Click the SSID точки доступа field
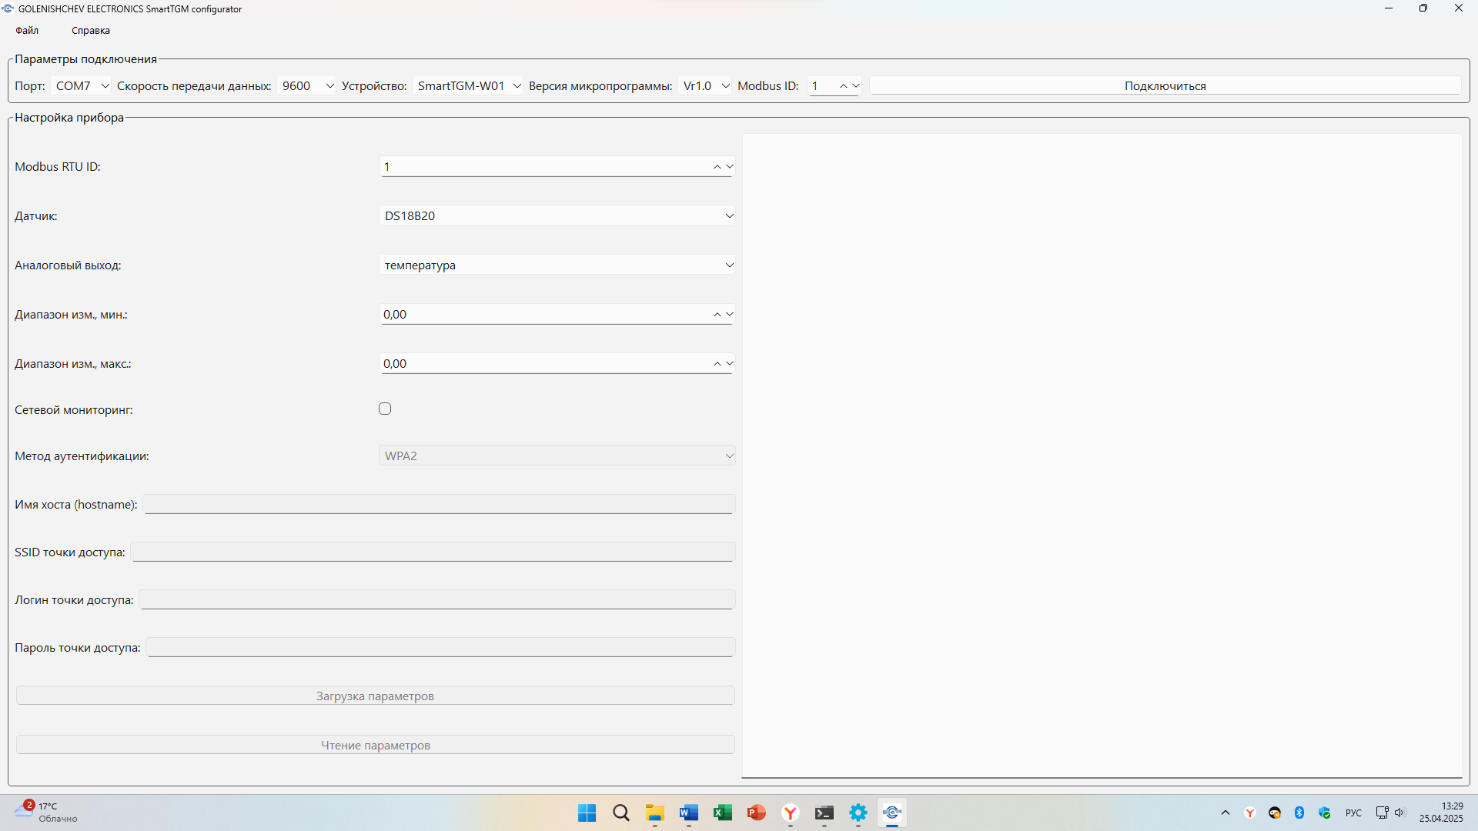Viewport: 1478px width, 831px height. point(433,552)
